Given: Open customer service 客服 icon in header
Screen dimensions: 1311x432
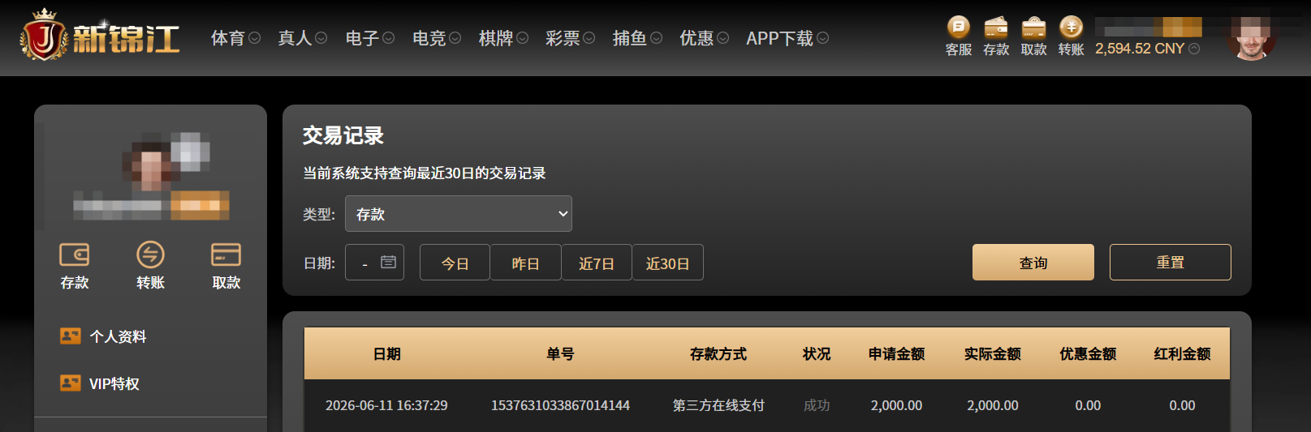Looking at the screenshot, I should [959, 36].
